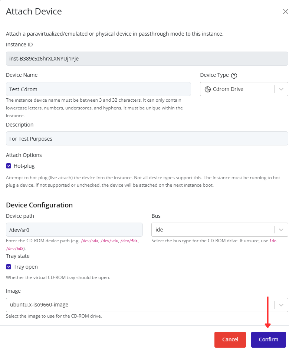
Task: Click the Instance ID field
Action: 147,59
